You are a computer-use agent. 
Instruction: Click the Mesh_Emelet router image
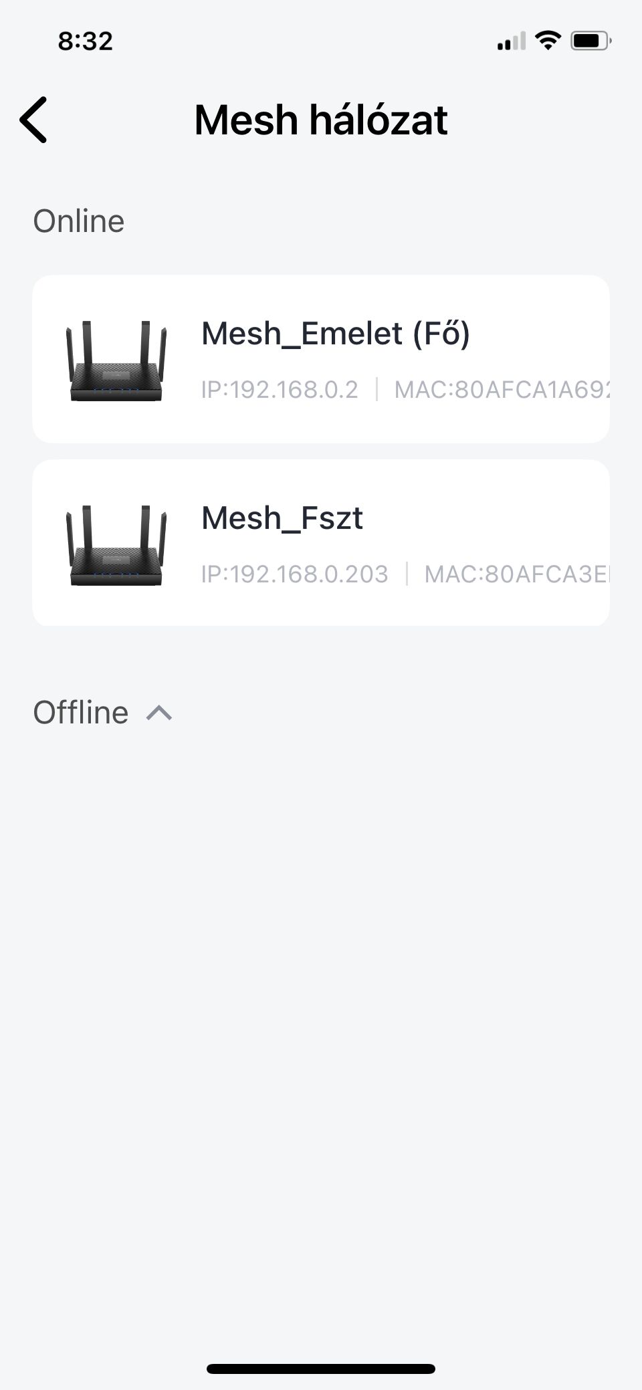(x=116, y=361)
